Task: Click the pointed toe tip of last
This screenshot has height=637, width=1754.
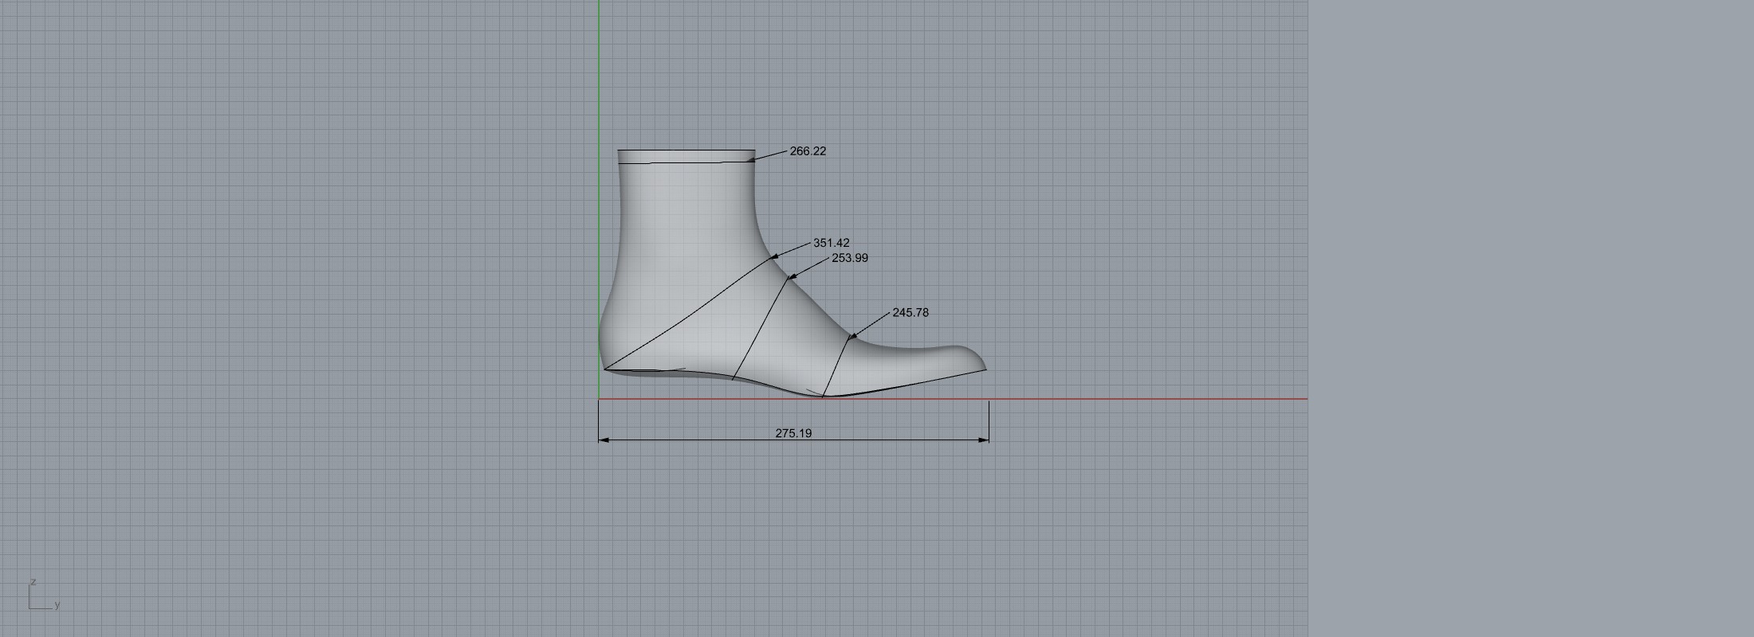Action: 984,367
